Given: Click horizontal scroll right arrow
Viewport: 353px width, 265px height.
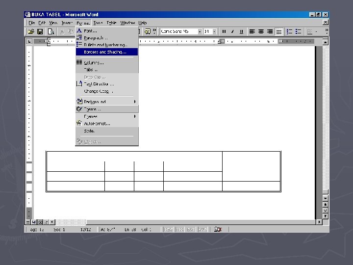Looking at the screenshot, I should pyautogui.click(x=319, y=222).
